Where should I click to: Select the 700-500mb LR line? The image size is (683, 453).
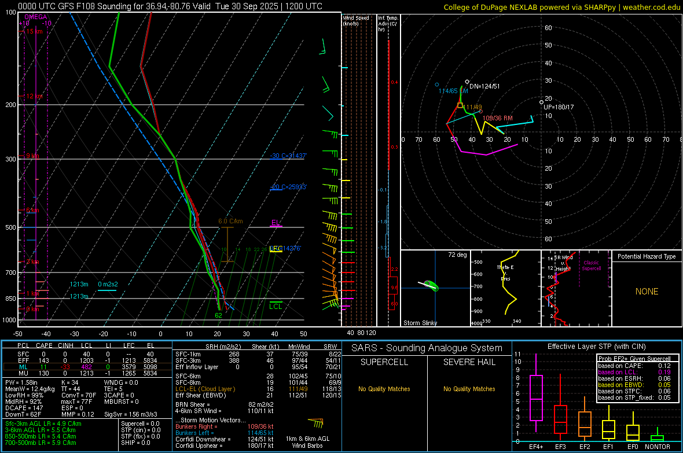(x=41, y=443)
